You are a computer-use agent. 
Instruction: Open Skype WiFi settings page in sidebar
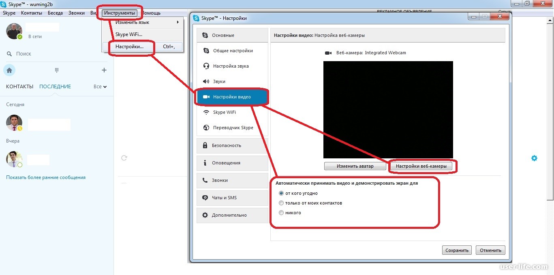(x=233, y=112)
